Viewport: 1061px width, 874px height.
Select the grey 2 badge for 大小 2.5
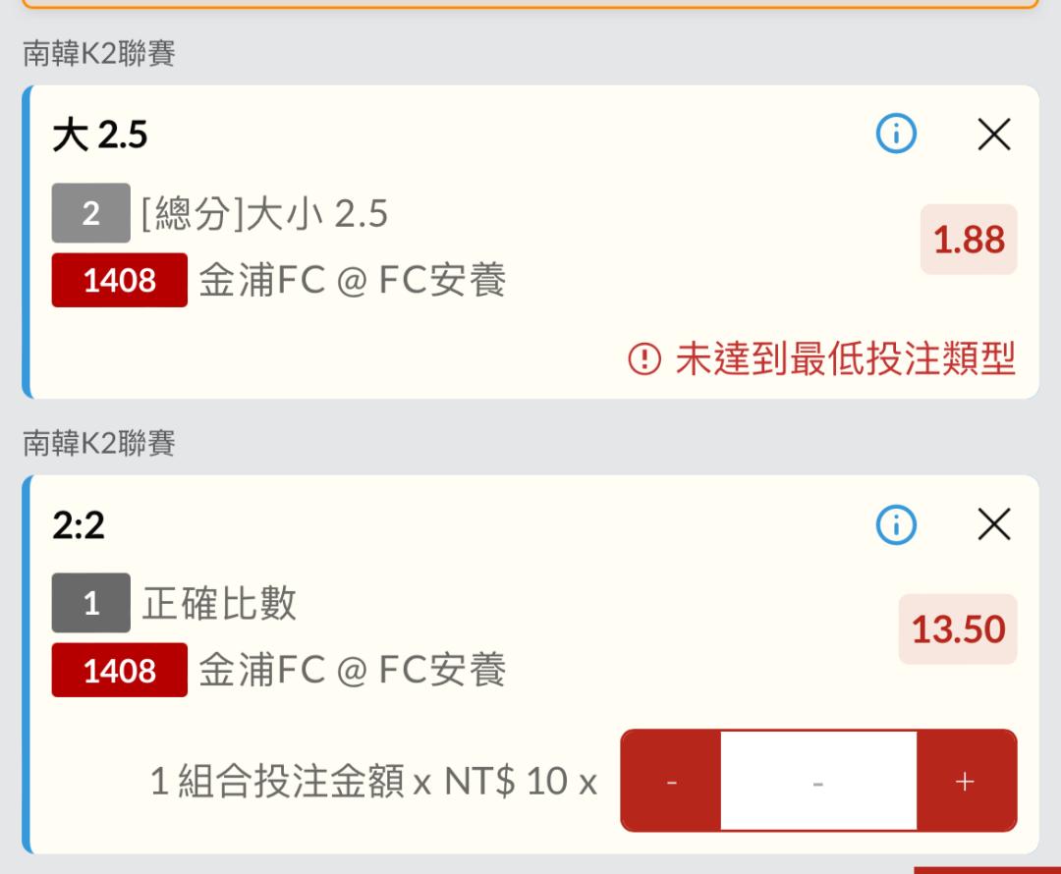(90, 213)
